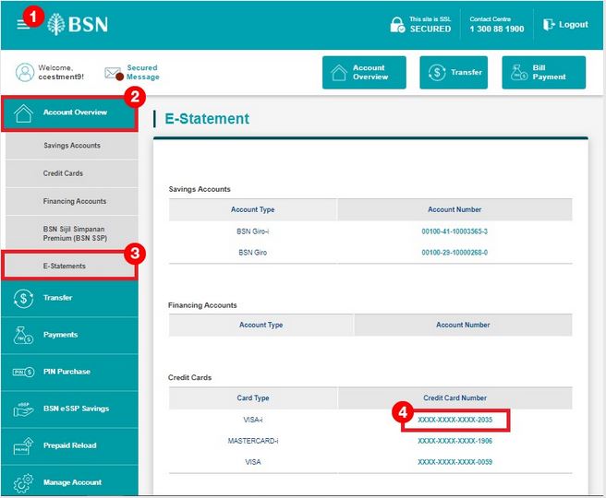Click the user profile avatar icon

[x=25, y=73]
